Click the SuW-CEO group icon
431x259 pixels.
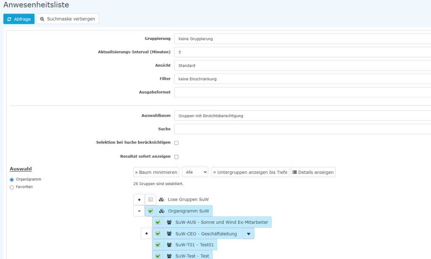169,233
